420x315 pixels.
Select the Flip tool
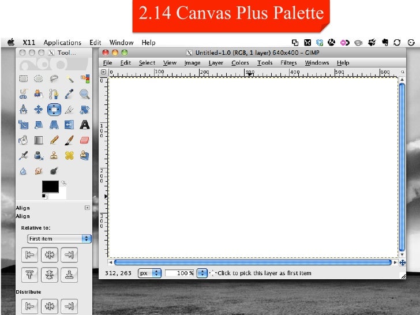pos(70,125)
